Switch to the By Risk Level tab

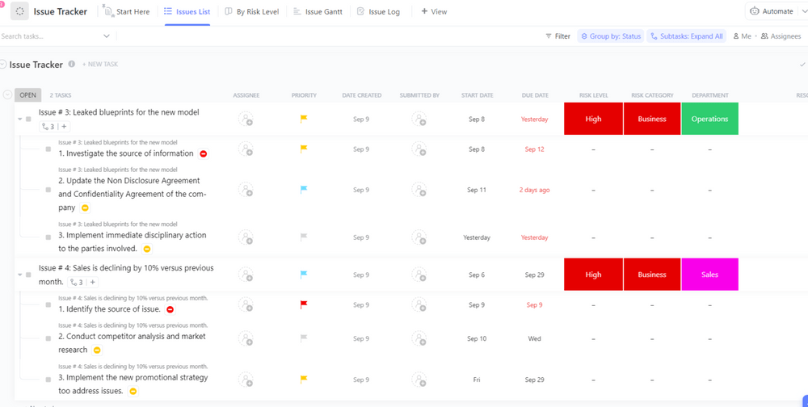(252, 12)
